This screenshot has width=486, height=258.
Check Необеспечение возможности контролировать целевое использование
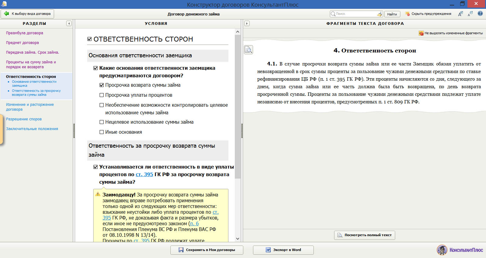coord(102,105)
